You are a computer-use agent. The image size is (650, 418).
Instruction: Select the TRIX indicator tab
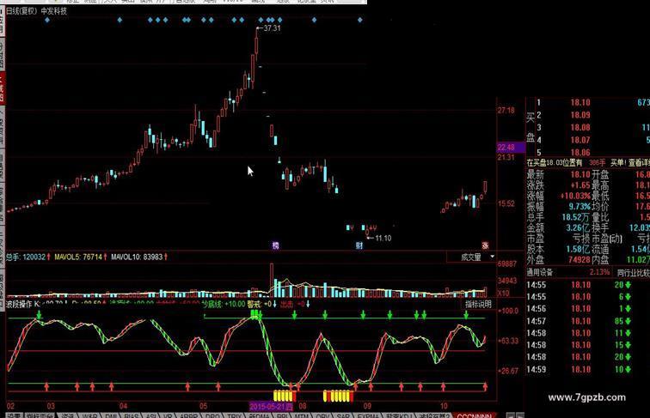pyautogui.click(x=235, y=415)
